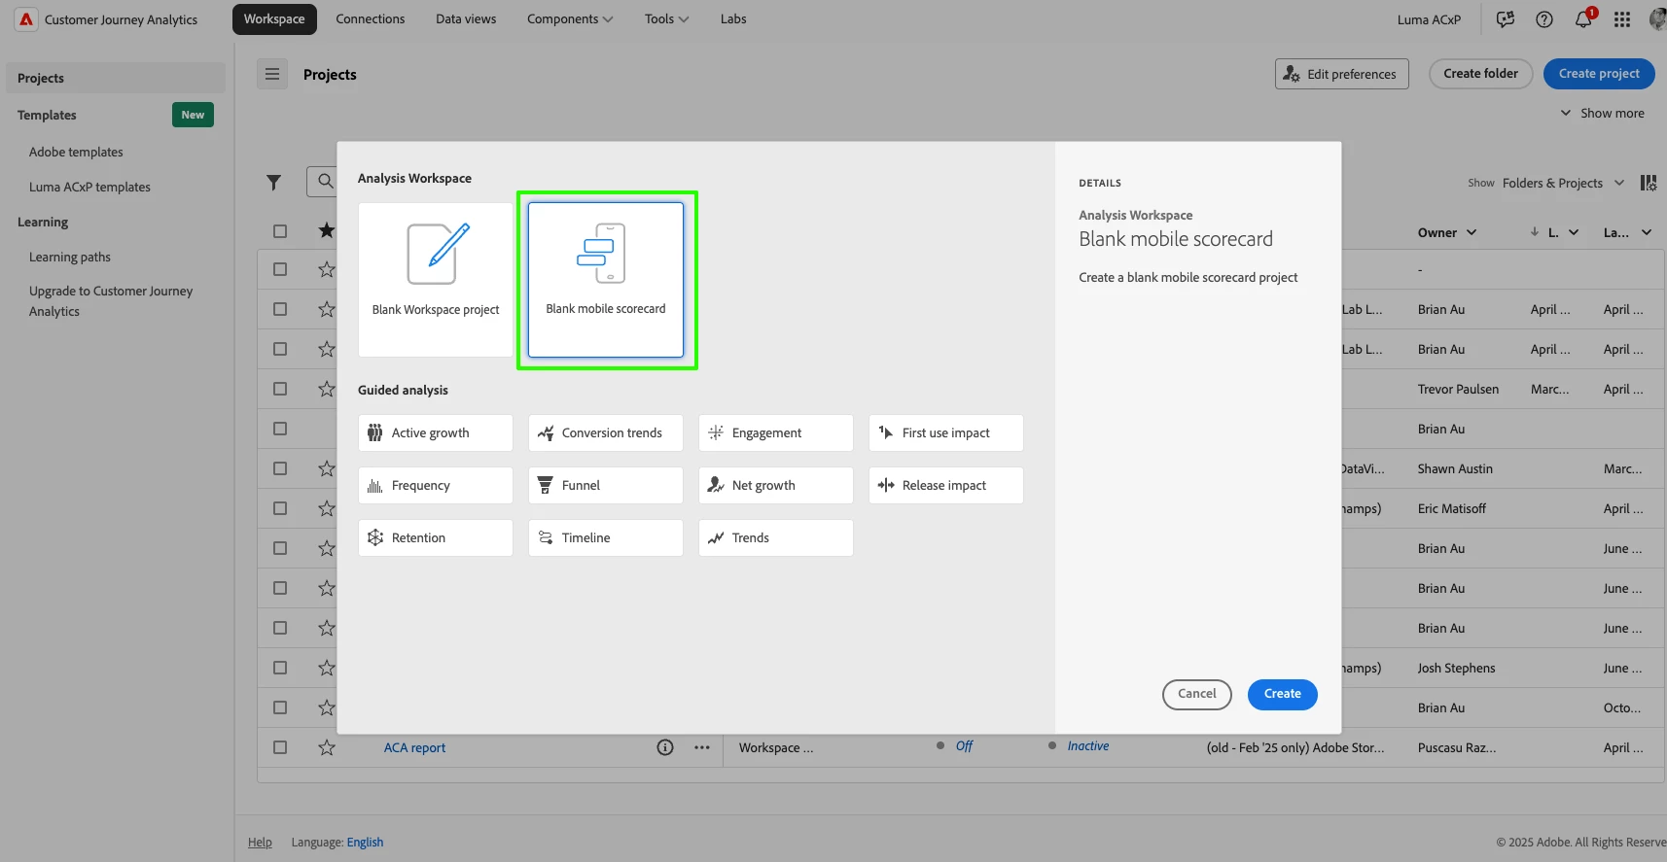Check the Trevor Paulsen row checkbox
Screen dimensions: 1667x862
click(x=280, y=389)
